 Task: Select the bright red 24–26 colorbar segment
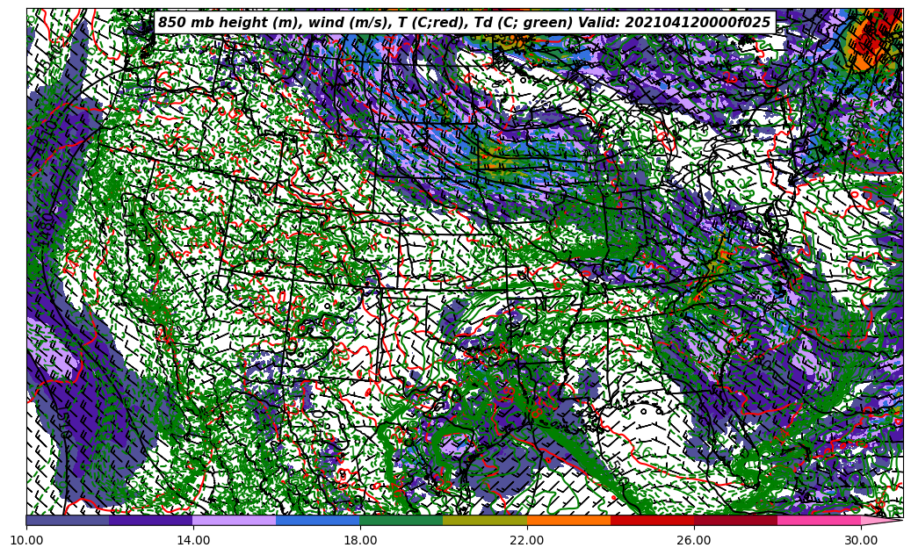click(652, 520)
